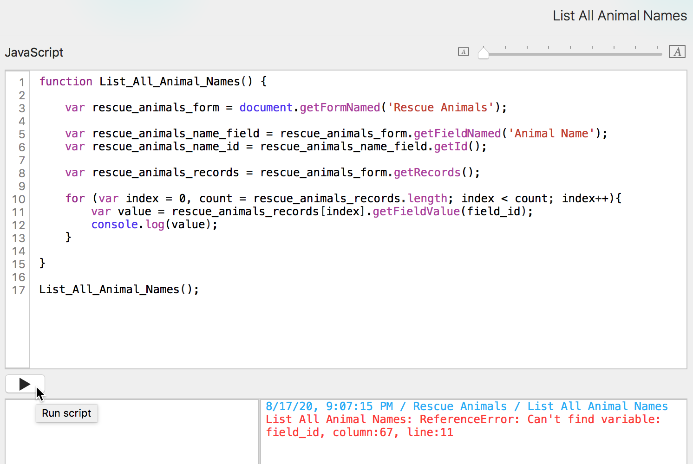Click the small font size icon
Screen dimensions: 693x464
tap(464, 52)
